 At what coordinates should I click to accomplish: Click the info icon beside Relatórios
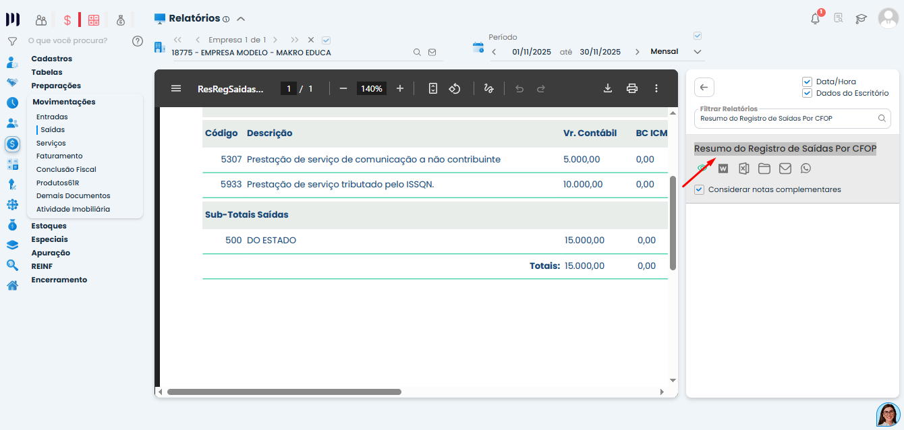coord(226,19)
